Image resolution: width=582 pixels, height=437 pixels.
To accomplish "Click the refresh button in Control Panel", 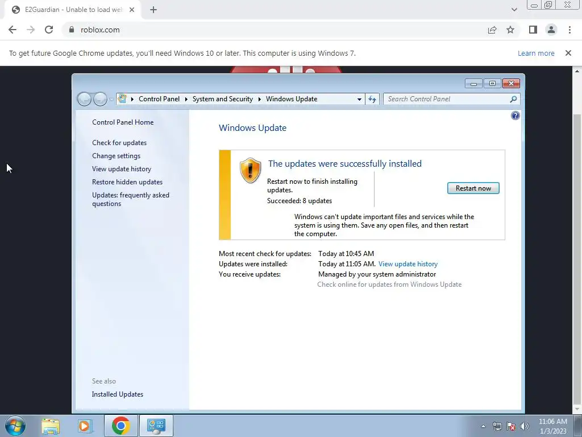I will [x=372, y=99].
